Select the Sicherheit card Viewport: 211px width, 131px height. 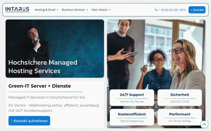180,98
